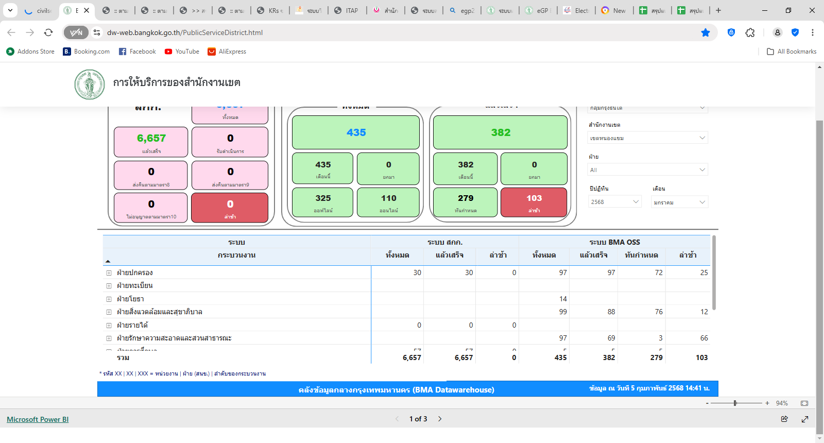Expand the ฝ่ายรายได้ row
824x443 pixels.
pos(109,326)
